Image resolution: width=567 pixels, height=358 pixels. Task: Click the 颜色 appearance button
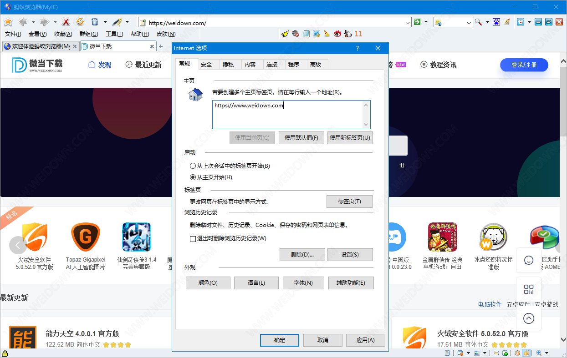(x=208, y=283)
